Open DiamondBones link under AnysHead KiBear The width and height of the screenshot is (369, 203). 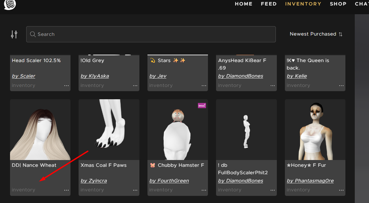click(x=241, y=76)
